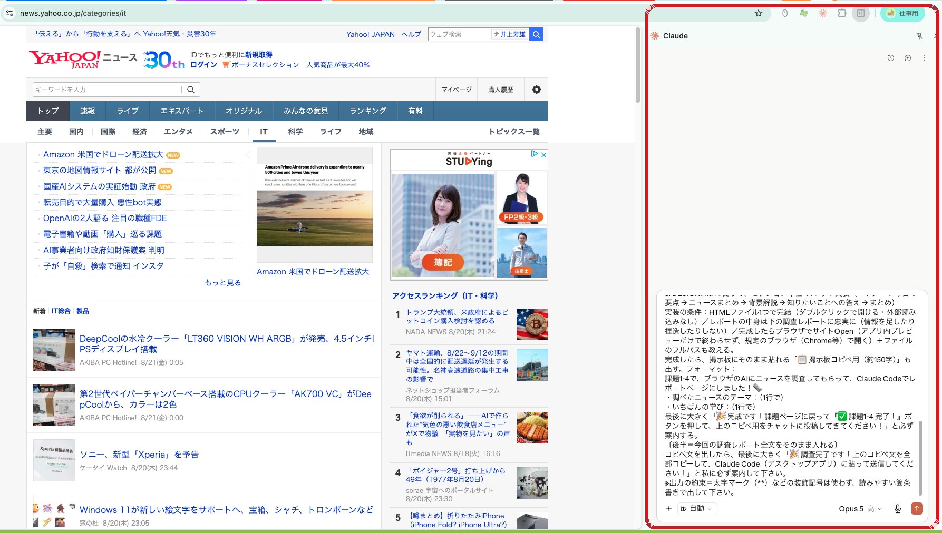Open settings gear on Yahoo News
This screenshot has height=533, width=942.
pos(537,90)
